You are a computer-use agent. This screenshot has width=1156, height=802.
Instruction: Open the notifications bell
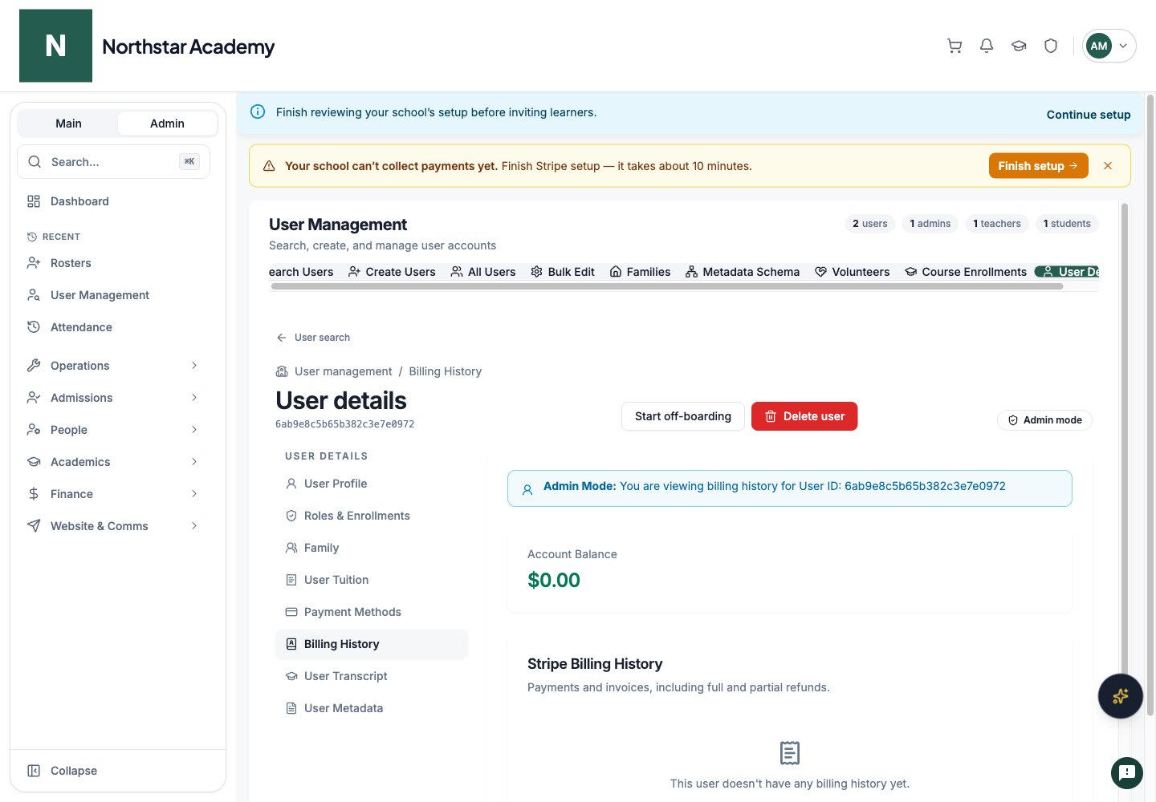point(987,46)
